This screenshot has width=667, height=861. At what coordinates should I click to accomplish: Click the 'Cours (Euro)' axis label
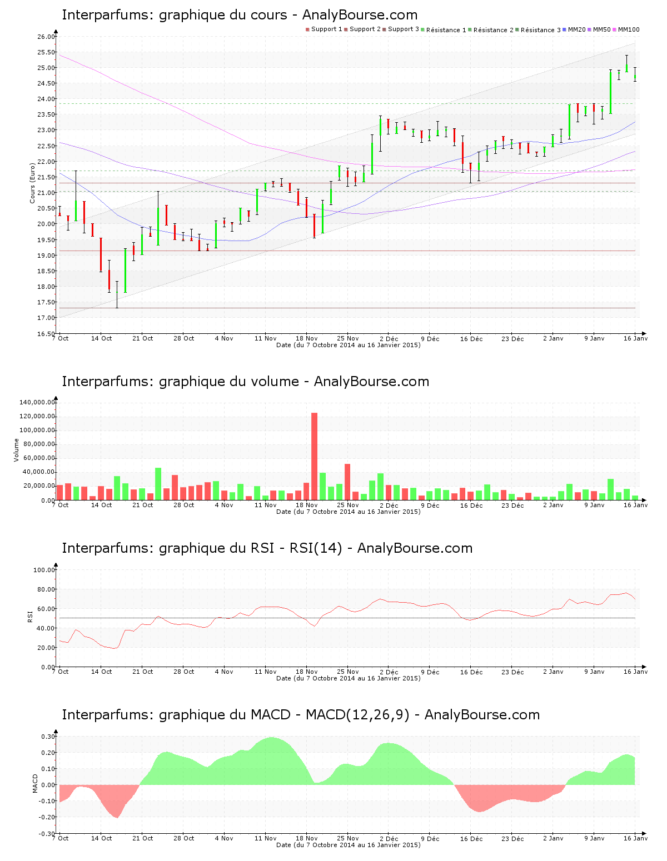[x=33, y=183]
